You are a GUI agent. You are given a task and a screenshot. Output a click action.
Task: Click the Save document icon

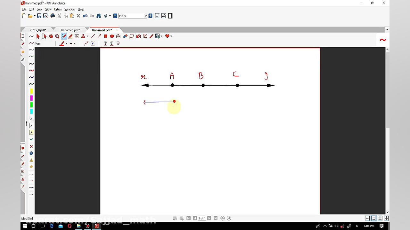pyautogui.click(x=39, y=16)
